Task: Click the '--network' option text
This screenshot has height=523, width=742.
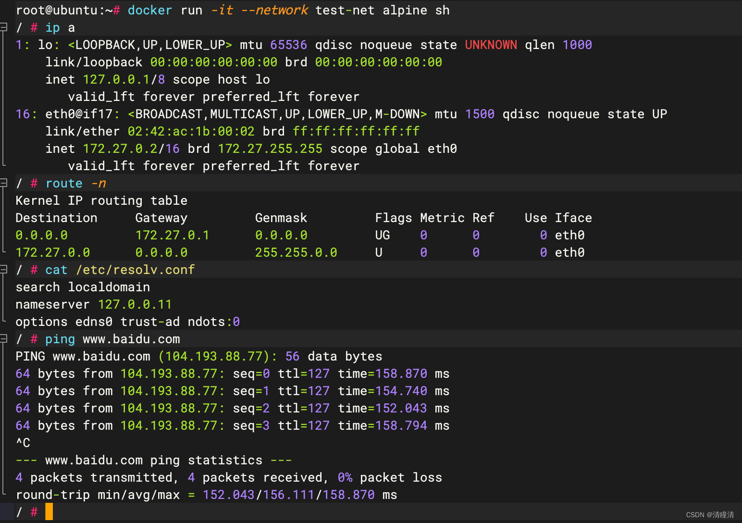Action: point(274,10)
